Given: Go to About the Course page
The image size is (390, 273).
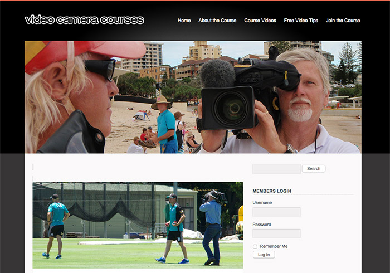Looking at the screenshot, I should coord(217,21).
